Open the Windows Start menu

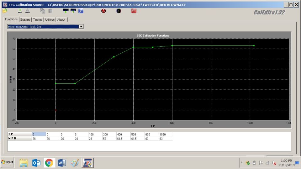(7, 162)
